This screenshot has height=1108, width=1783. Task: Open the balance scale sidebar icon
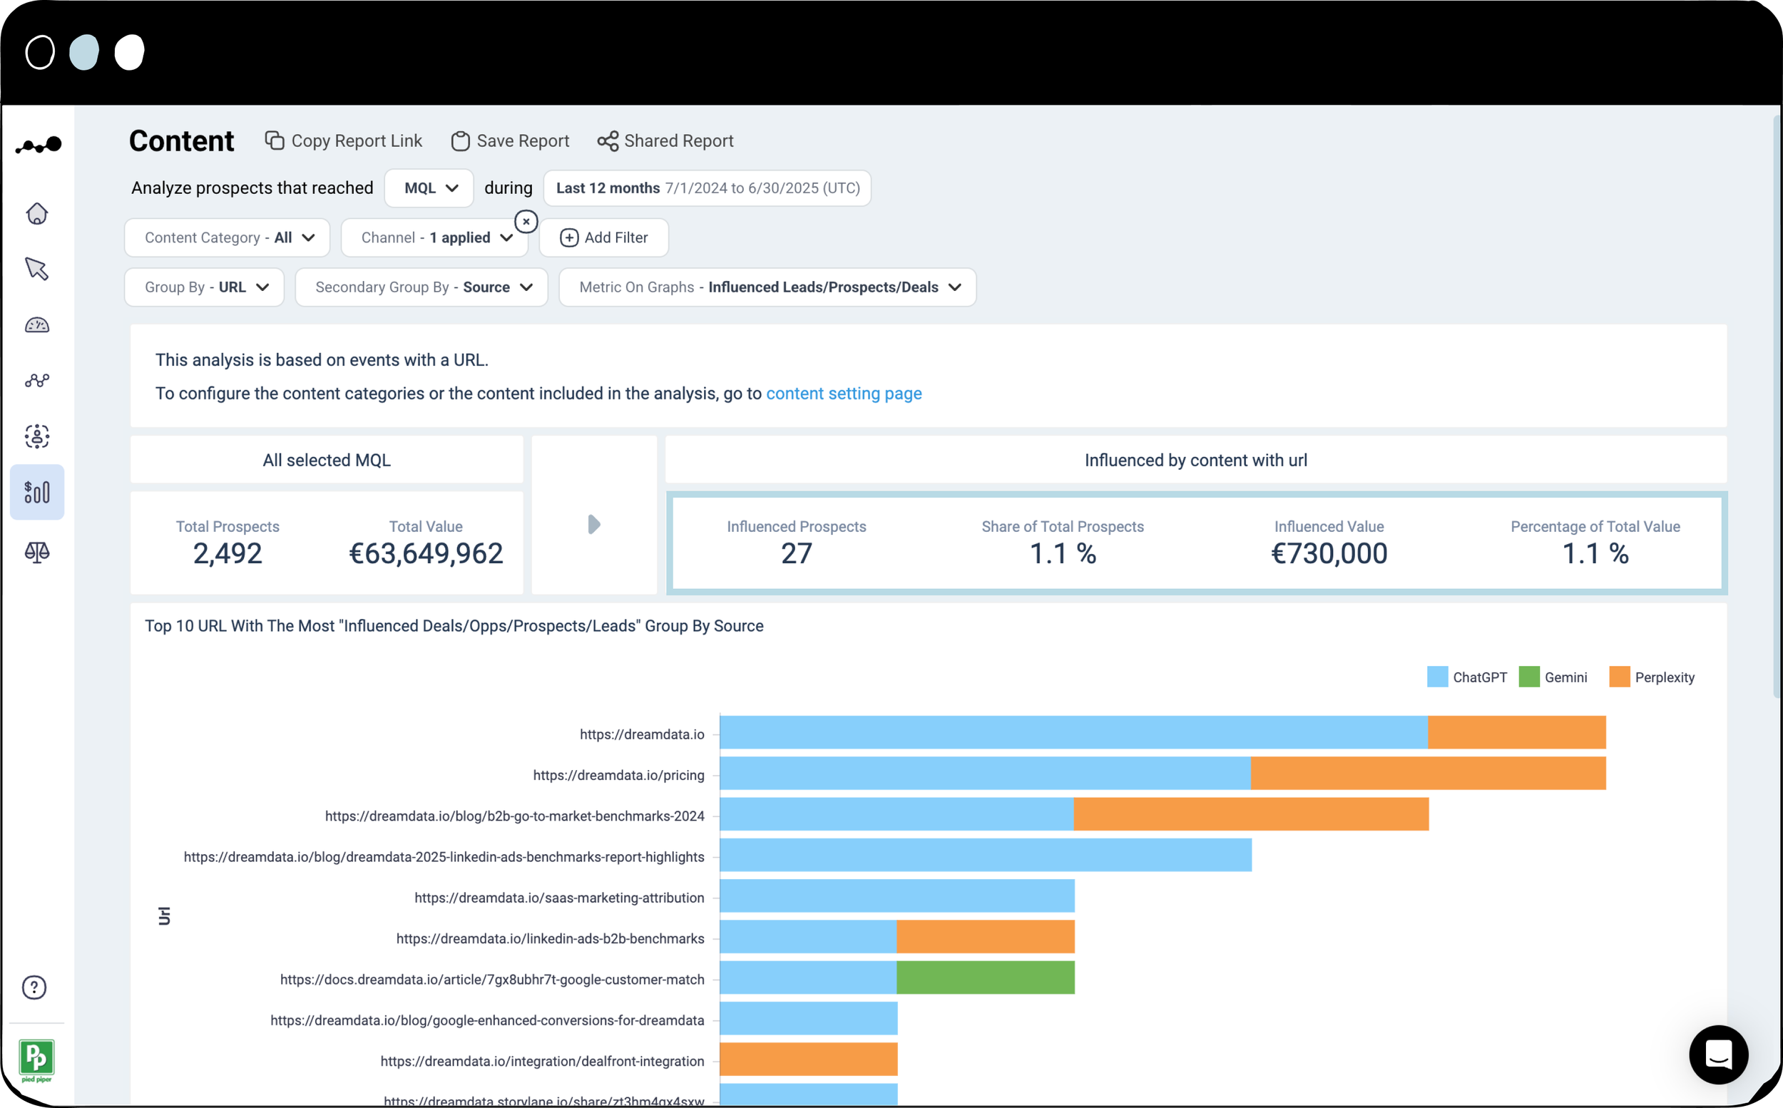[x=36, y=552]
